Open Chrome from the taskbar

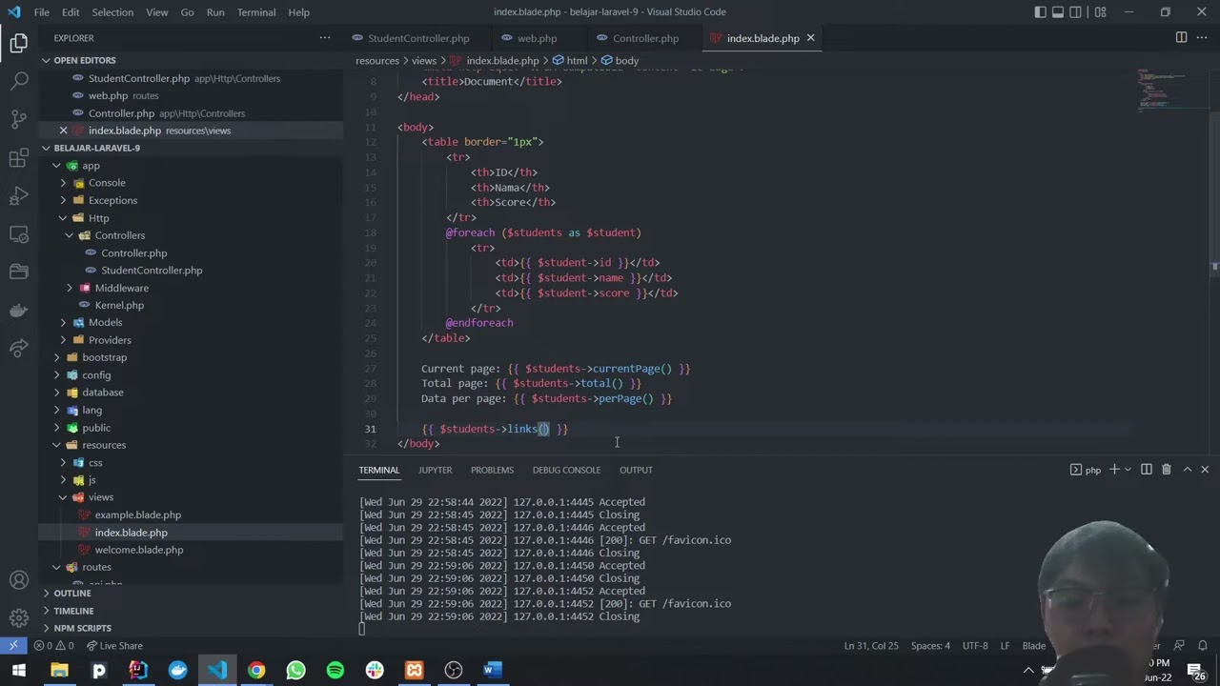256,671
